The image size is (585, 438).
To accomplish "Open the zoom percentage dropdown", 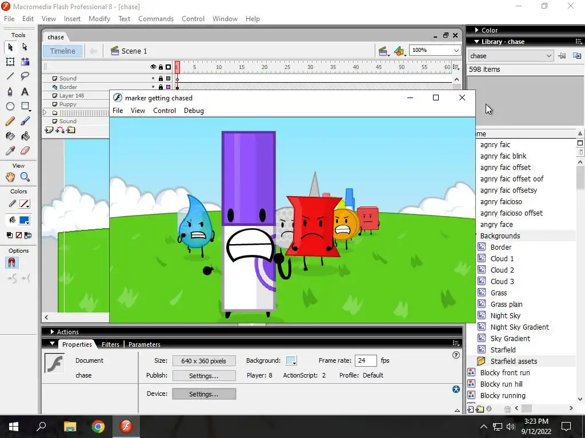I will point(456,50).
